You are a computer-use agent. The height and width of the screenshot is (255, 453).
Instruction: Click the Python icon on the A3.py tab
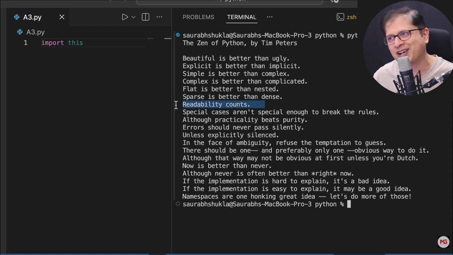tap(17, 17)
